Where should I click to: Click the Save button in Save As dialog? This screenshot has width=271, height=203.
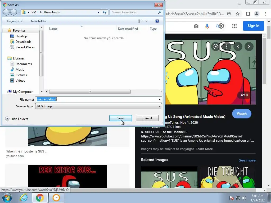point(120,118)
